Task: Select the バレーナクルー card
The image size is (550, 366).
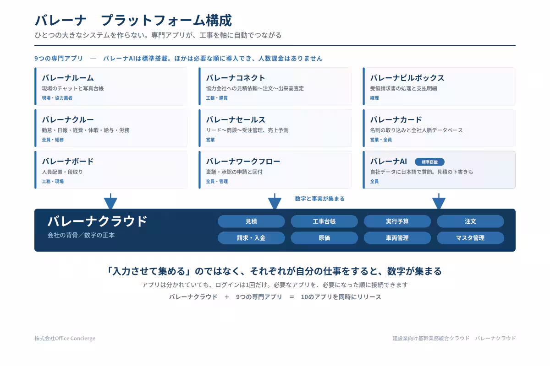Action: 111,128
